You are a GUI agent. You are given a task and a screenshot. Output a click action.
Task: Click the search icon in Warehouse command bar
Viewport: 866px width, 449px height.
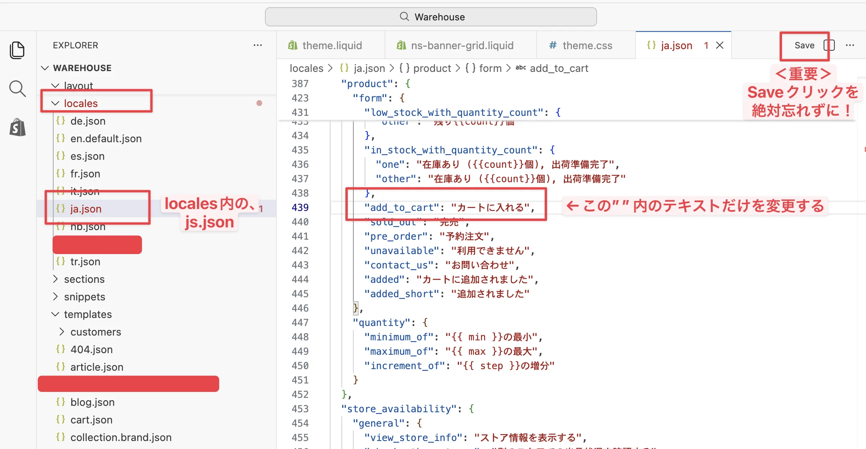click(404, 17)
